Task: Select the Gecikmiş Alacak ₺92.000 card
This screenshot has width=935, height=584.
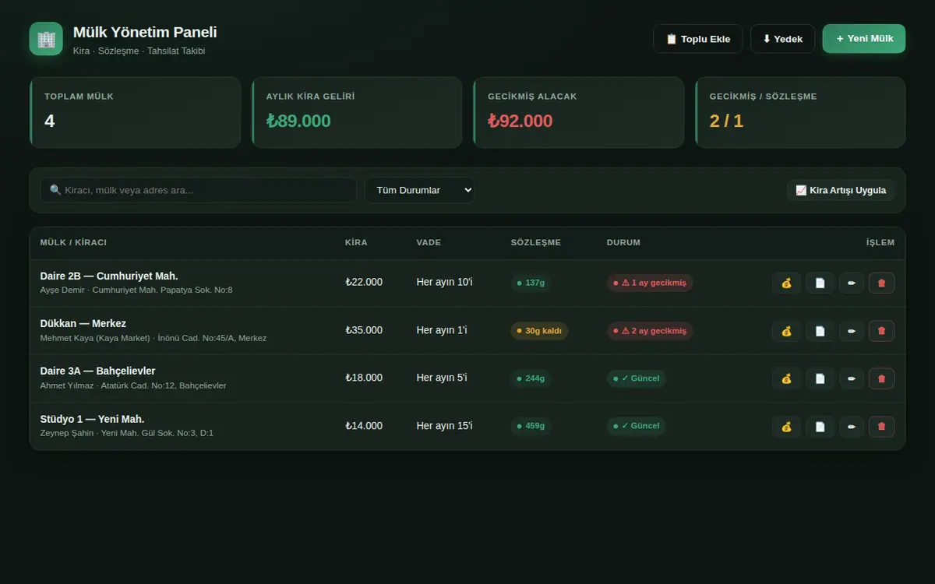Action: tap(578, 112)
